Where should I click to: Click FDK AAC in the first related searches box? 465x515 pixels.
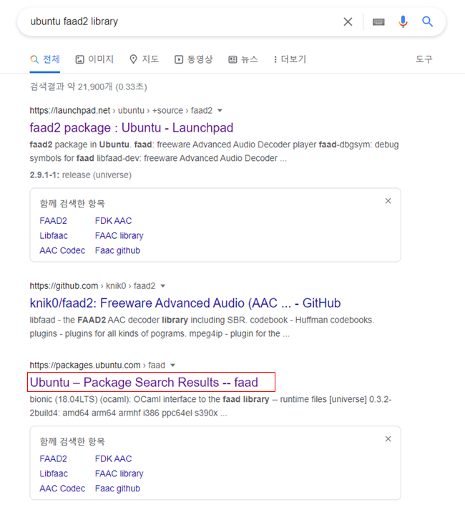pos(113,221)
